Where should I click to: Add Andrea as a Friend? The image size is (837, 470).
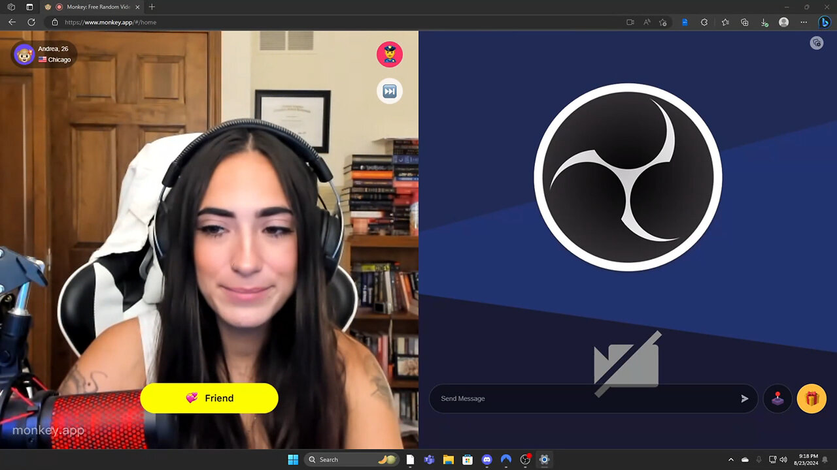click(x=209, y=398)
